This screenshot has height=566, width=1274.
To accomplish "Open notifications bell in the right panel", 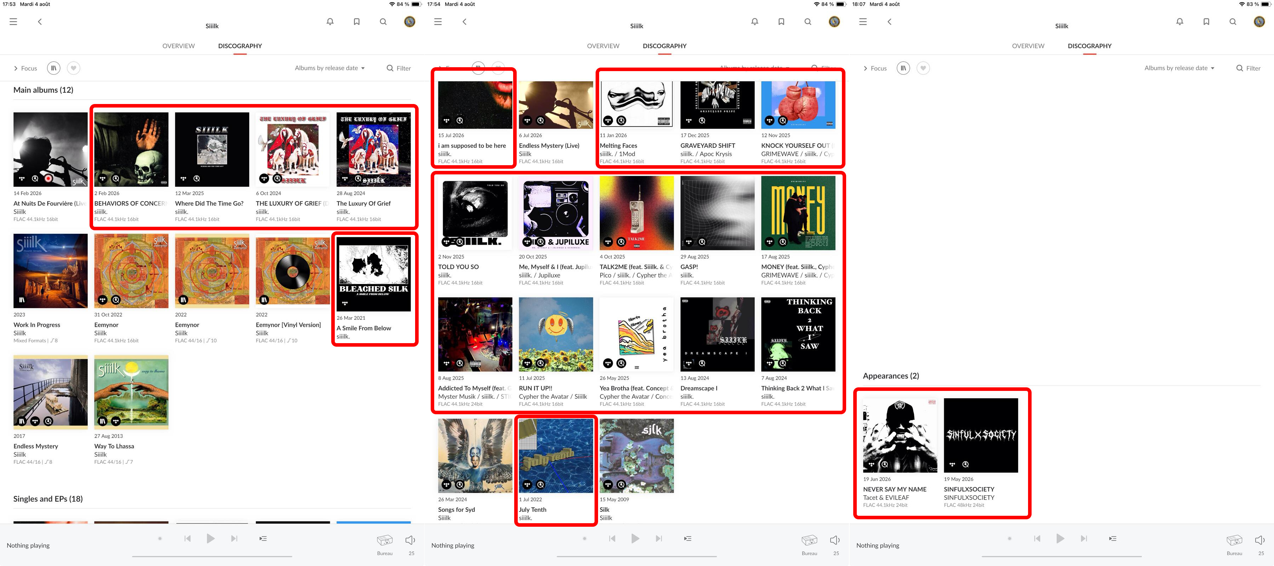I will (1180, 22).
